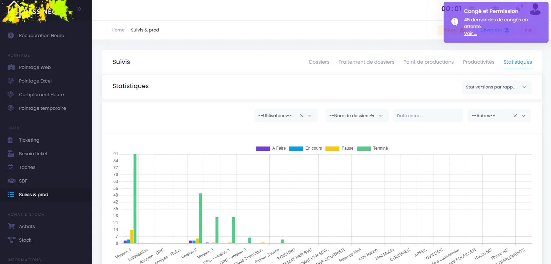Open Achats via the cart icon
This screenshot has width=551, height=264.
click(x=11, y=226)
